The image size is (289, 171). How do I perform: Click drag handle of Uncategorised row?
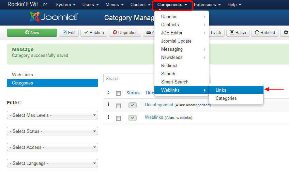point(108,105)
